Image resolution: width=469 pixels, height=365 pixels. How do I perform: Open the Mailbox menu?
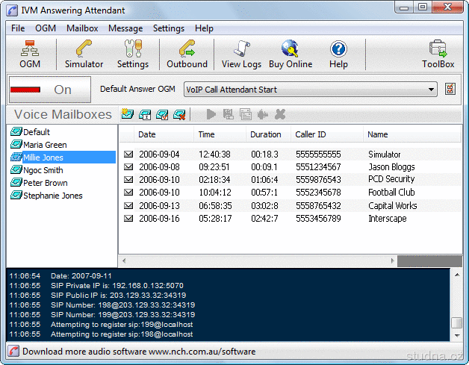click(82, 28)
